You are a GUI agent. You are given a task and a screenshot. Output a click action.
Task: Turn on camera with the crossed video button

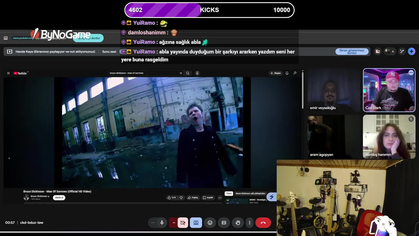click(x=183, y=223)
